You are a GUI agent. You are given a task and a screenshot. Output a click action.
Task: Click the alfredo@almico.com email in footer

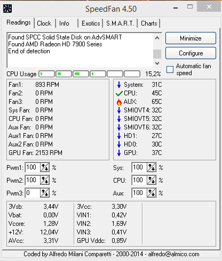pyautogui.click(x=173, y=254)
